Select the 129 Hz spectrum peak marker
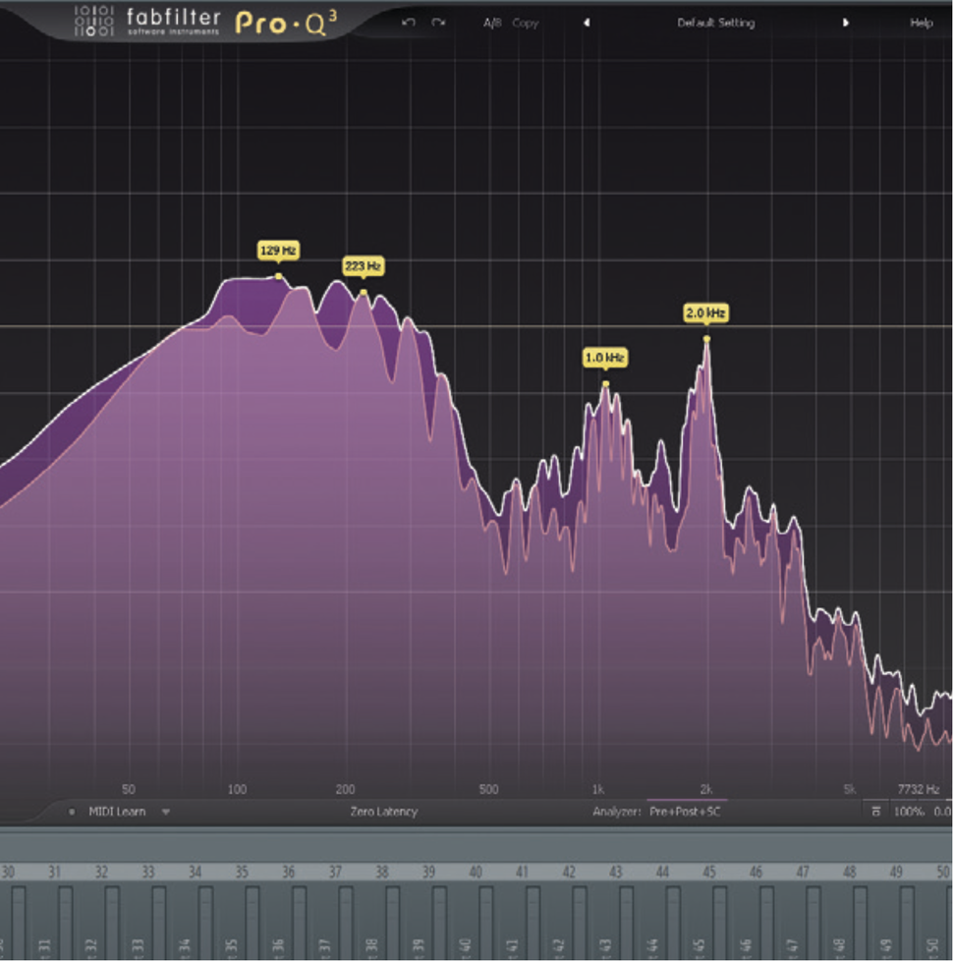 tap(279, 276)
